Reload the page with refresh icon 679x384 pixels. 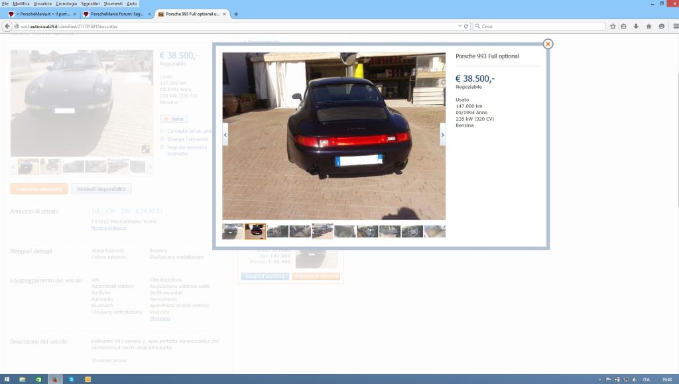(466, 27)
